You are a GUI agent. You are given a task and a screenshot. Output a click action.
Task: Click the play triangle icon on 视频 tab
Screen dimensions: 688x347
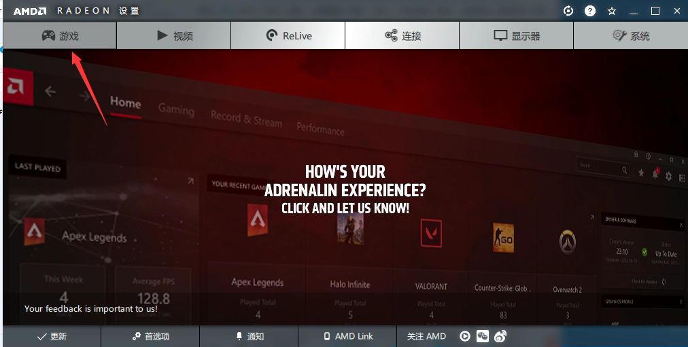click(x=162, y=35)
